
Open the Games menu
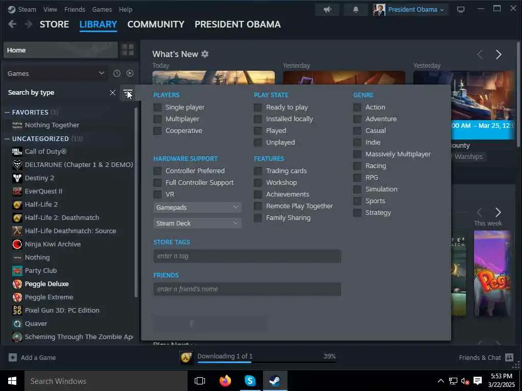click(x=102, y=10)
